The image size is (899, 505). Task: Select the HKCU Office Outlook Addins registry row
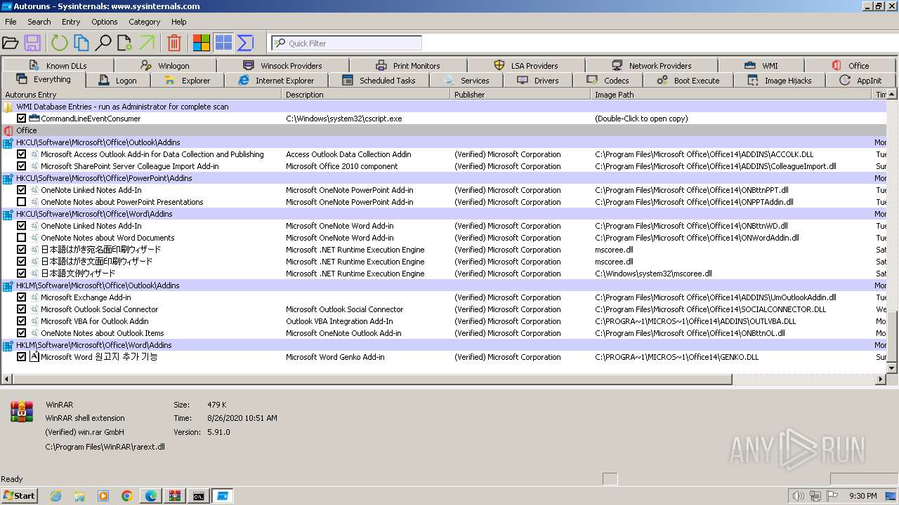pyautogui.click(x=444, y=142)
